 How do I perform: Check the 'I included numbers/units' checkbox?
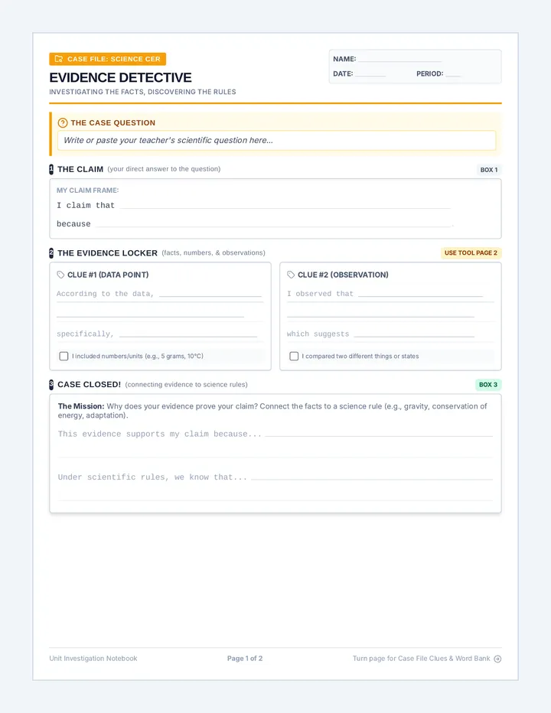tap(64, 356)
